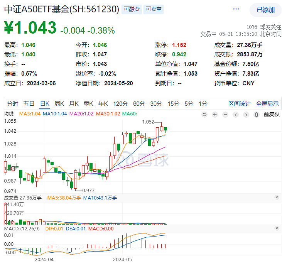282x267 pixels.
Task: Close the 成交量 volume indicator panel
Action: tap(277, 198)
